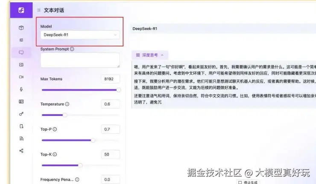Click the Max Tokens value field 8192
Screen dimensions: 316x184
[111, 79]
